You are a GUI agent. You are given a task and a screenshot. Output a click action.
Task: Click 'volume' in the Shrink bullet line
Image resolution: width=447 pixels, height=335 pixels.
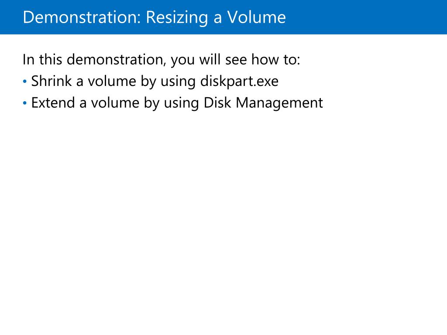pos(112,81)
